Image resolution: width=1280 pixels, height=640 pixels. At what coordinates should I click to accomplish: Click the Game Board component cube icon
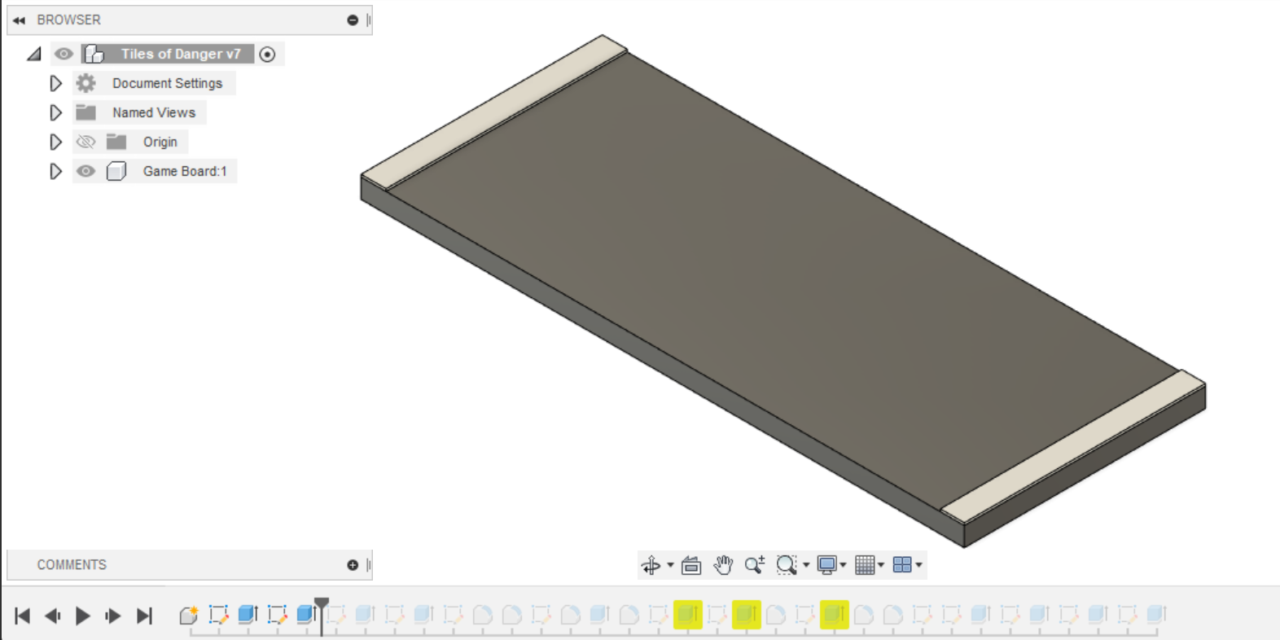tap(116, 171)
